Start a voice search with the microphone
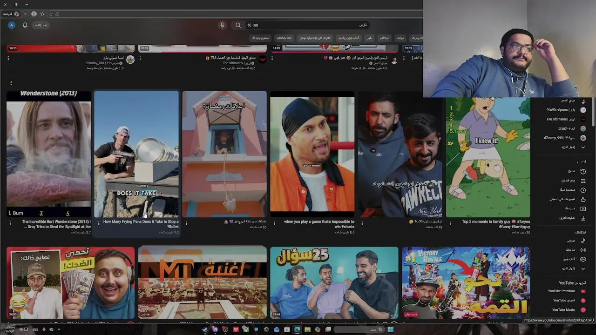Screen dimensions: 596x335 [x=222, y=25]
